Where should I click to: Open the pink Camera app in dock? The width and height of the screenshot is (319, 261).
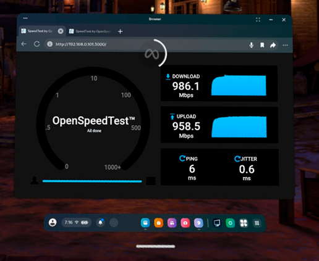[185, 223]
